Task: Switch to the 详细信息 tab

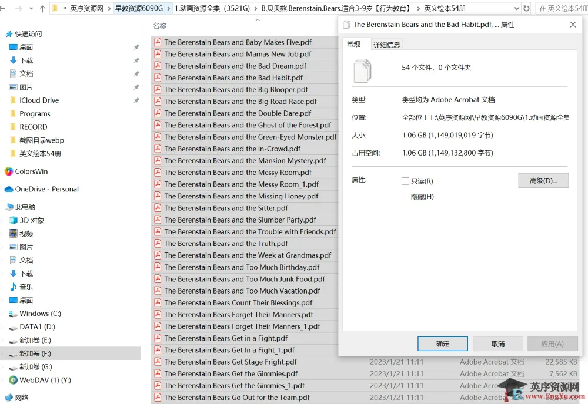Action: click(x=387, y=45)
